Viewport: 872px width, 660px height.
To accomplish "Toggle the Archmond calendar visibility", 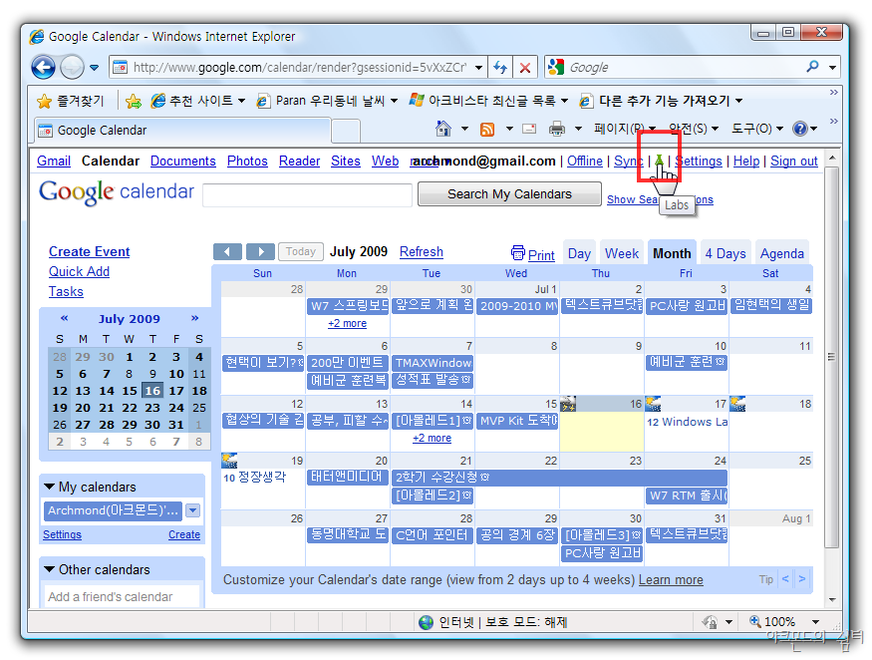I will [113, 510].
